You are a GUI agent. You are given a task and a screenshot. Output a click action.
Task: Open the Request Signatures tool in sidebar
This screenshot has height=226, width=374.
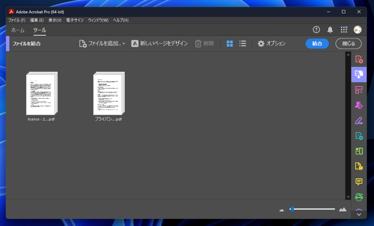tap(359, 105)
